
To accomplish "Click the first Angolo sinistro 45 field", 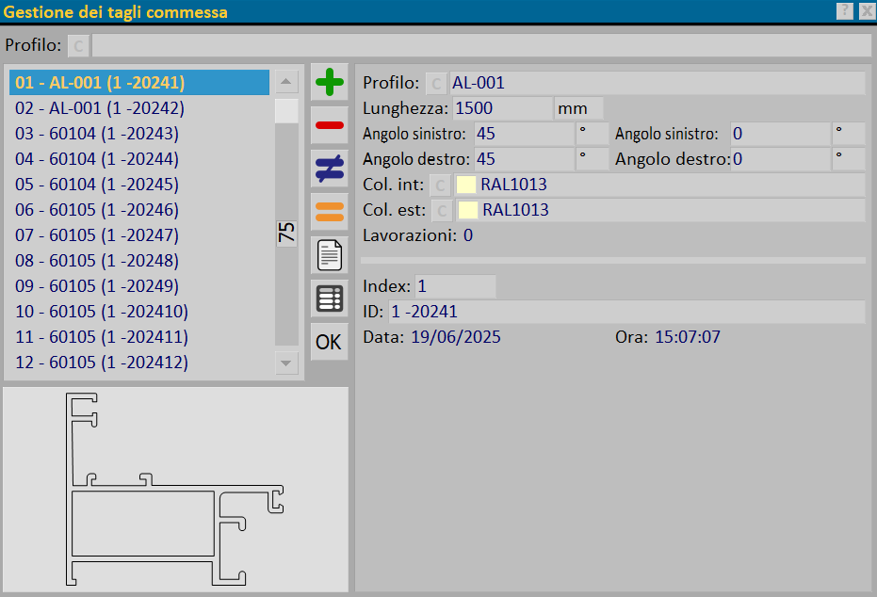I will [524, 134].
